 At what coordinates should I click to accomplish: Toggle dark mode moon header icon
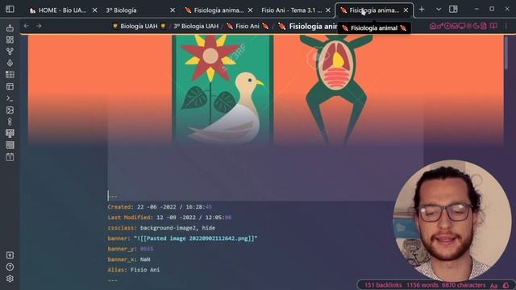(476, 26)
